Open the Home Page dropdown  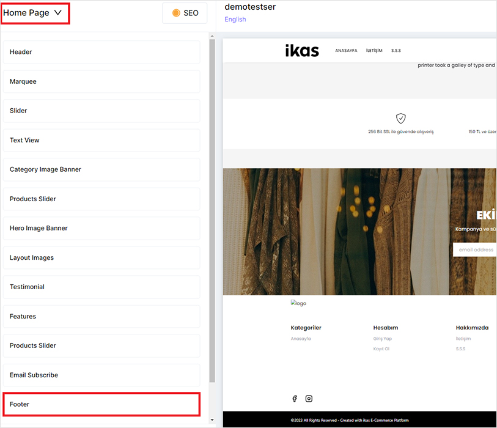[x=35, y=12]
